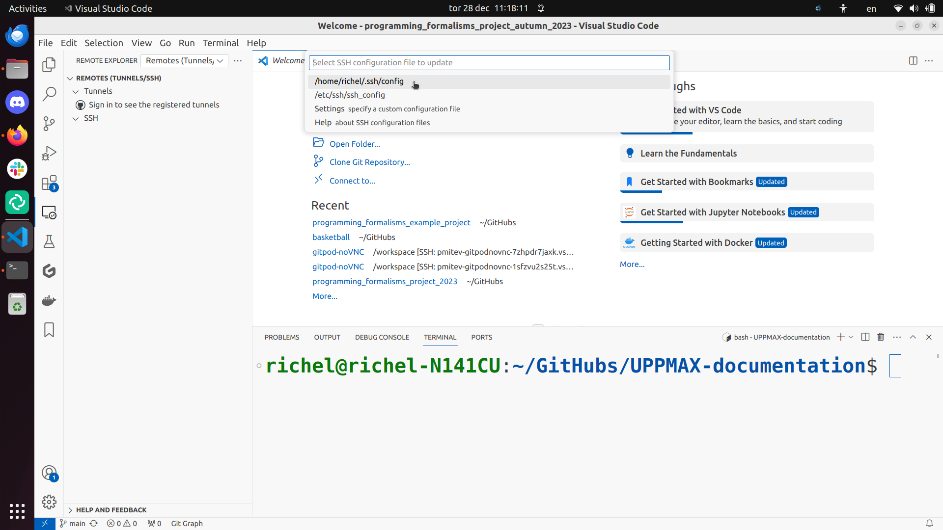Click Open Folder... link
Viewport: 943px width, 530px height.
[355, 144]
